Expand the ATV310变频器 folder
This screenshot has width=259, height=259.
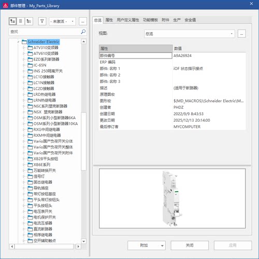(24, 48)
